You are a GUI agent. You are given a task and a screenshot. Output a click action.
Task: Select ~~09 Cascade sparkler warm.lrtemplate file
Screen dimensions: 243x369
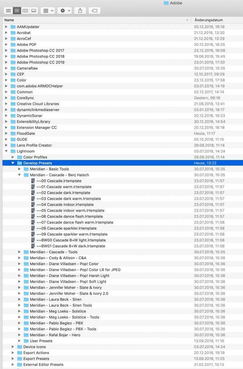pos(123,234)
